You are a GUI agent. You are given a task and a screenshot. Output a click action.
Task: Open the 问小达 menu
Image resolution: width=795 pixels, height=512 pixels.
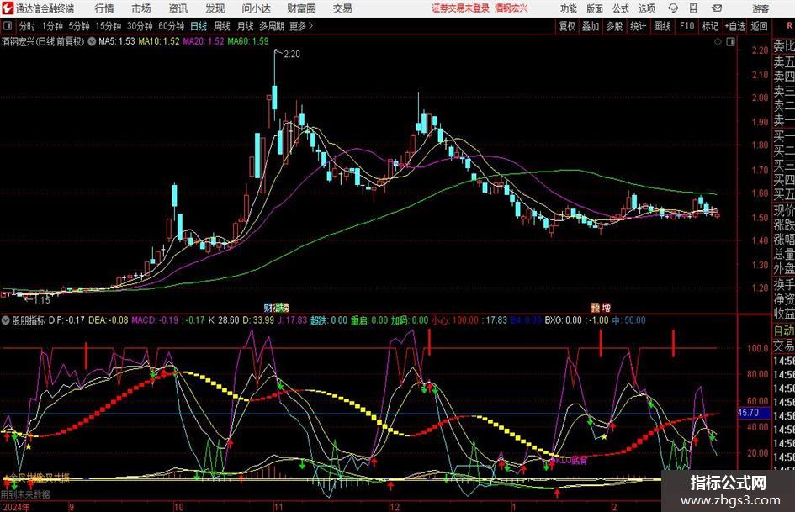click(256, 8)
